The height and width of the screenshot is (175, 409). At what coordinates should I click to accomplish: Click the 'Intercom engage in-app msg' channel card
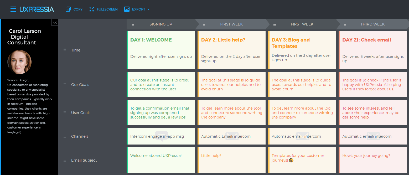pyautogui.click(x=161, y=136)
